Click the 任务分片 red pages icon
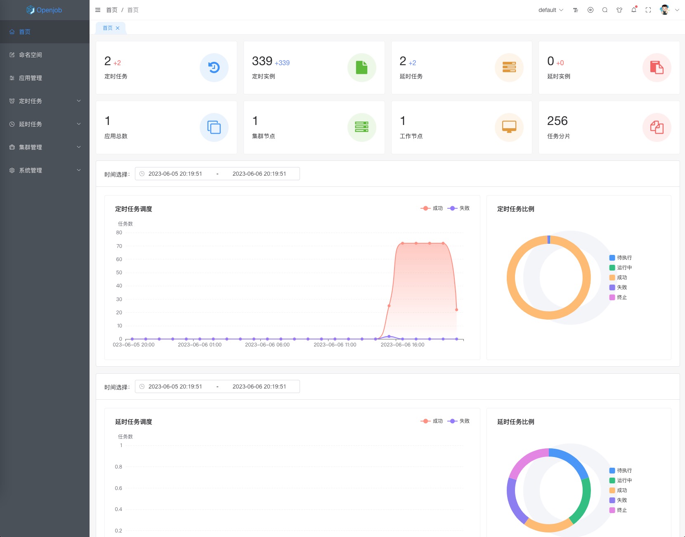 pos(657,127)
